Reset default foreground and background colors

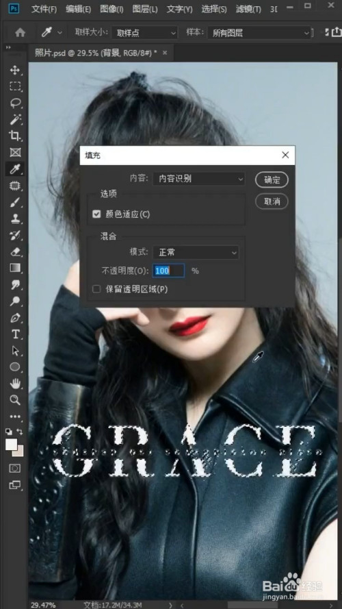pos(8,432)
